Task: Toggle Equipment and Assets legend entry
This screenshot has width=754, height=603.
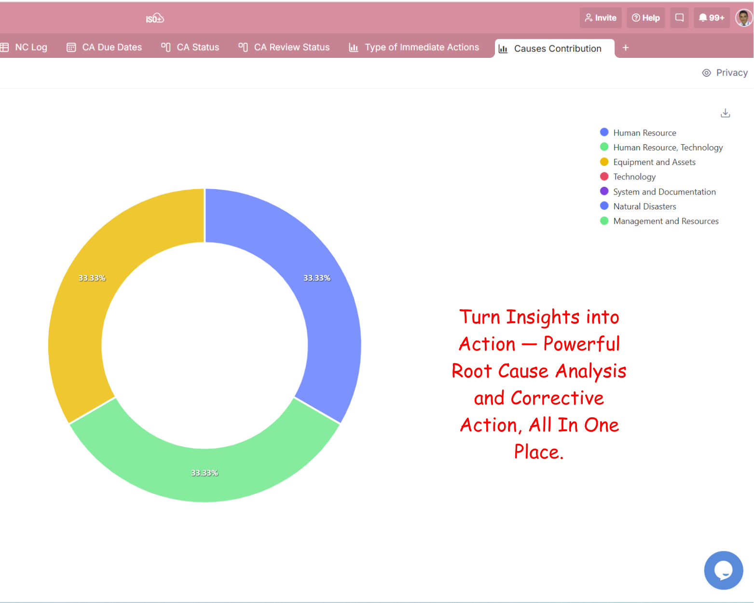Action: click(654, 162)
